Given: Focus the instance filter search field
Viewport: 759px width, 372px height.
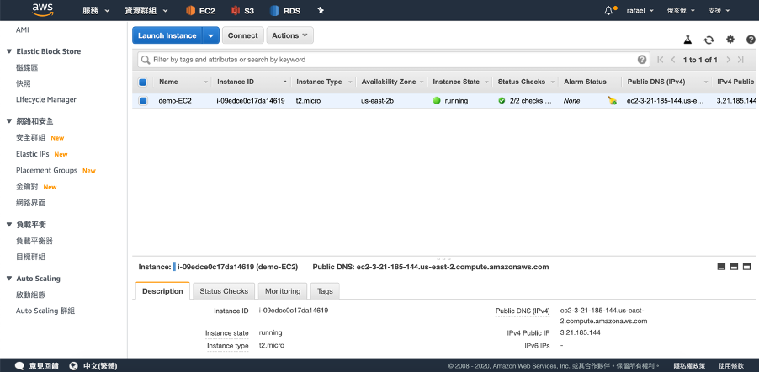Looking at the screenshot, I should [394, 60].
